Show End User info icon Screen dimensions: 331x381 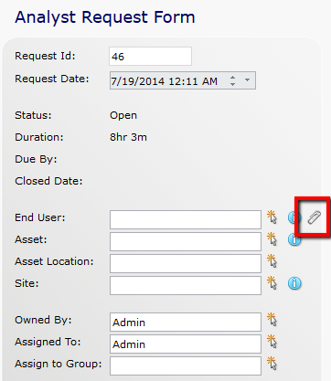294,217
